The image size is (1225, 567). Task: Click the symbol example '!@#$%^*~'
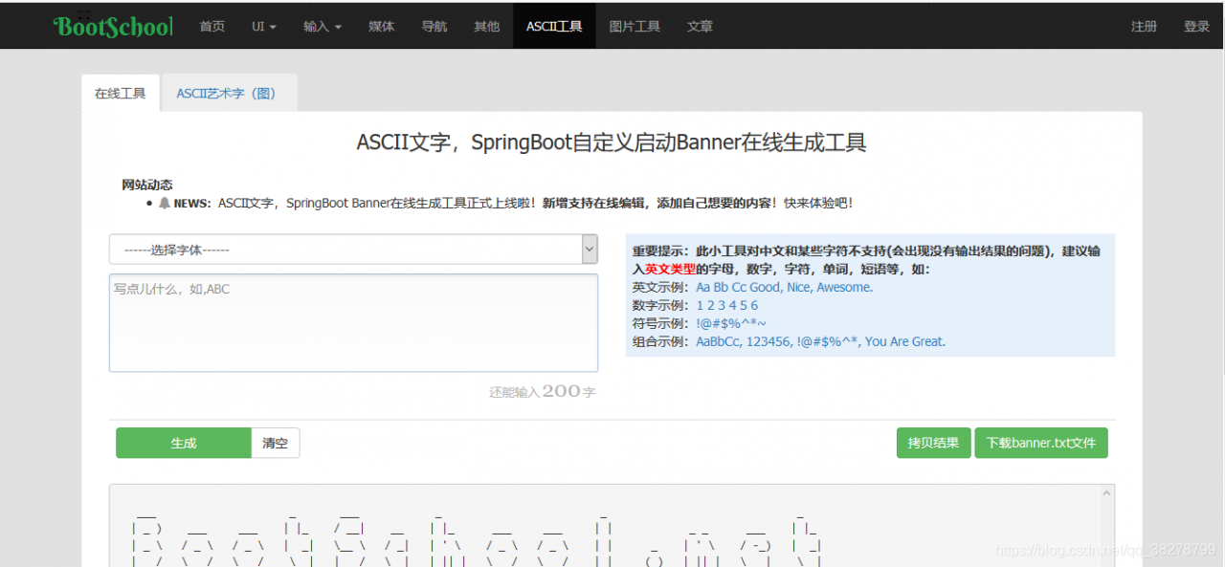coord(731,323)
